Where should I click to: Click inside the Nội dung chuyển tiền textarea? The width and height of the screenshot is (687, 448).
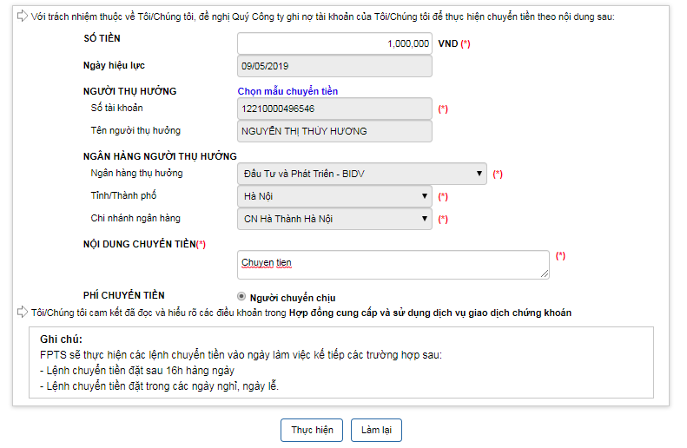click(x=393, y=265)
